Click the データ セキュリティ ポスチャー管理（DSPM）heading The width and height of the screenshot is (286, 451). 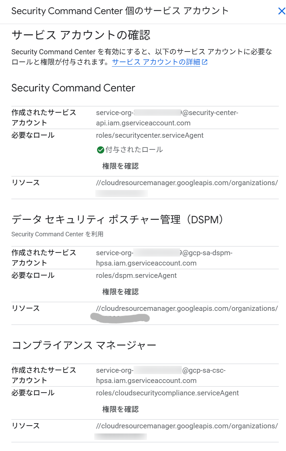pos(118,219)
